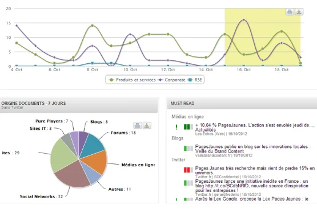Open the '+ 10,04 % PagesJaunes' article
The image size is (317, 209).
(255, 128)
